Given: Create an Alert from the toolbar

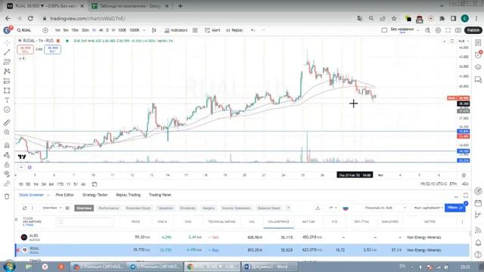Looking at the screenshot, I should 213,30.
